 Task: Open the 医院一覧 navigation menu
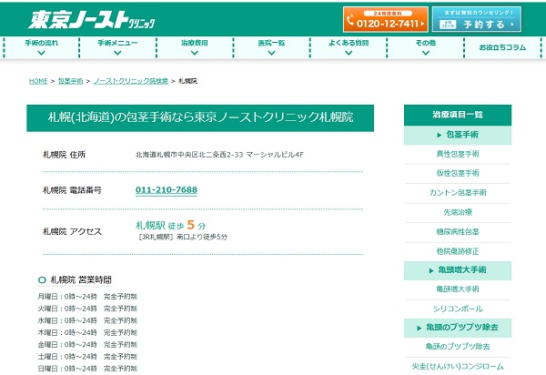[x=271, y=46]
